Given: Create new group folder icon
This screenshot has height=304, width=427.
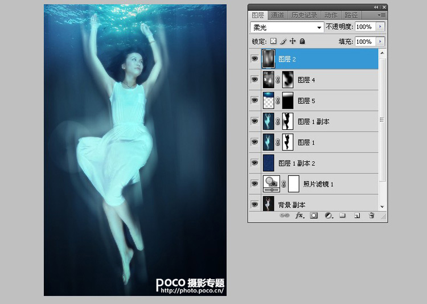Looking at the screenshot, I should pos(343,215).
